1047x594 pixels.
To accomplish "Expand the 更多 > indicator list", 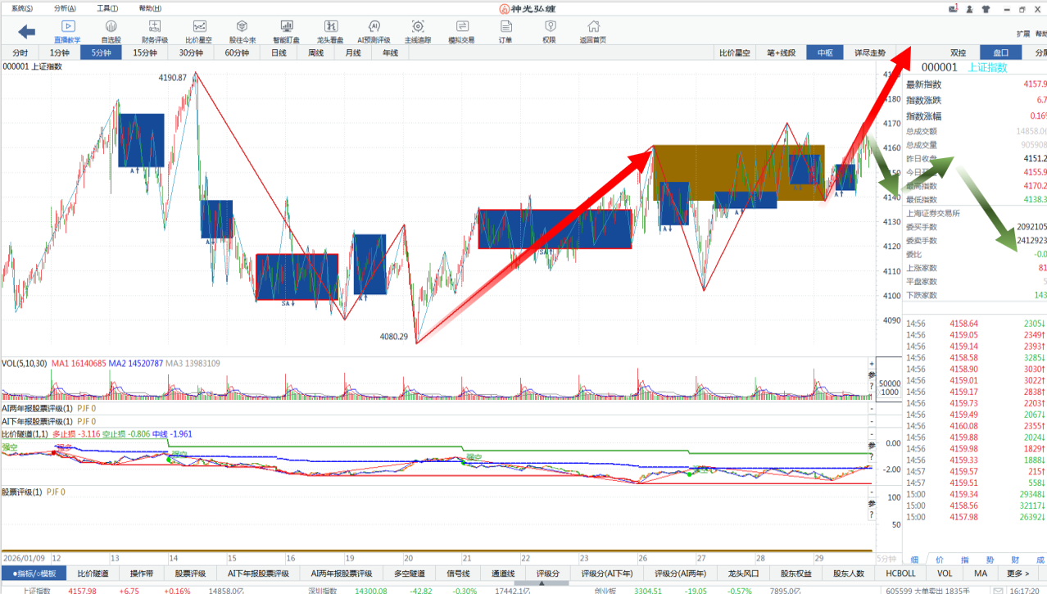I will click(x=1018, y=574).
